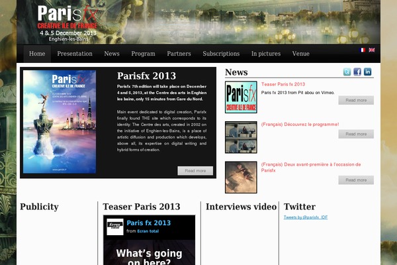Open the Subscriptions menu item
This screenshot has height=265, width=397.
221,54
